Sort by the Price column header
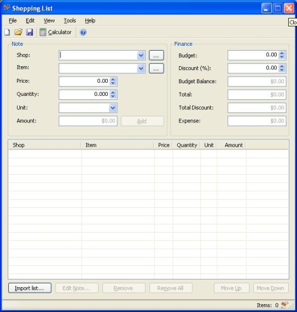297x312 pixels. 163,145
